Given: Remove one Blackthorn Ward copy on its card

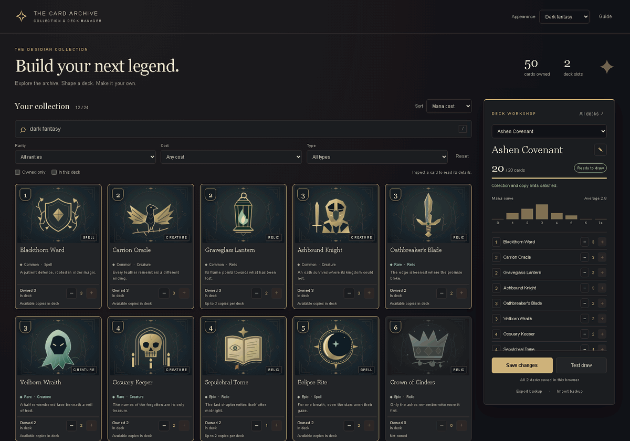Looking at the screenshot, I should point(72,293).
